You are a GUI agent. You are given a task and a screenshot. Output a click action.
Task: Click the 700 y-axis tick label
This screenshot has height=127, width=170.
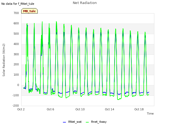coord(16,13)
